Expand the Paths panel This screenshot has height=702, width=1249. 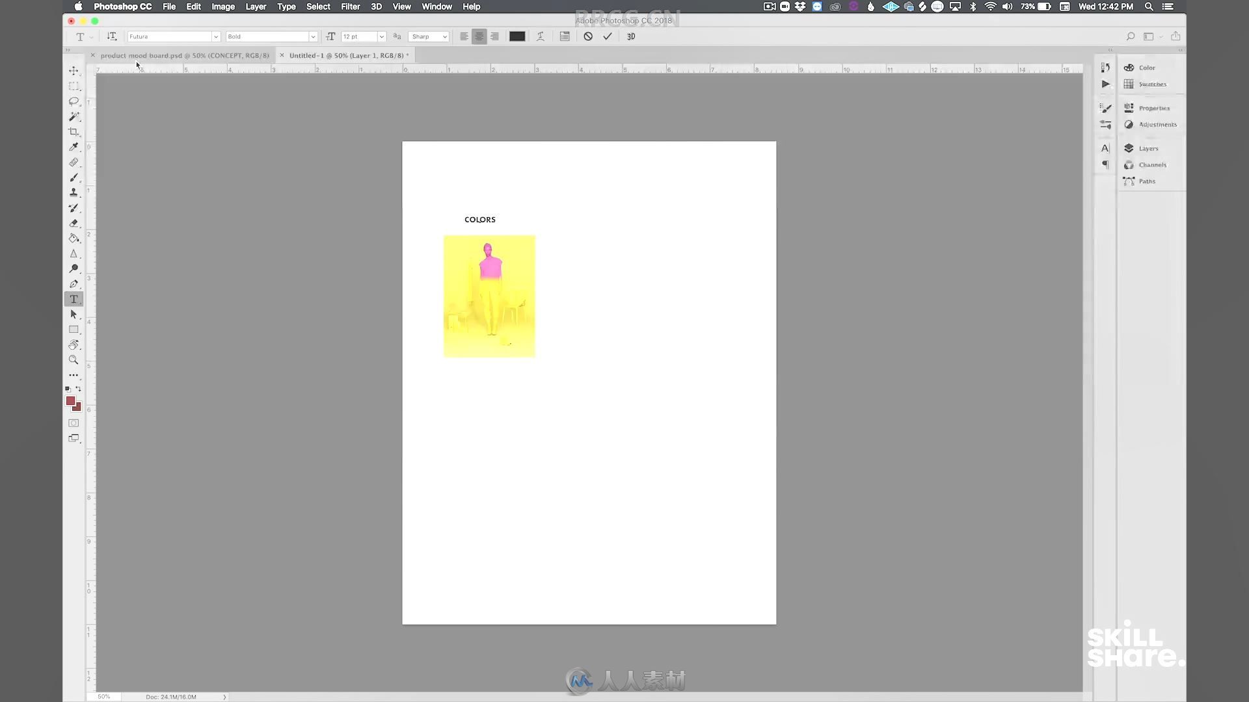1147,181
